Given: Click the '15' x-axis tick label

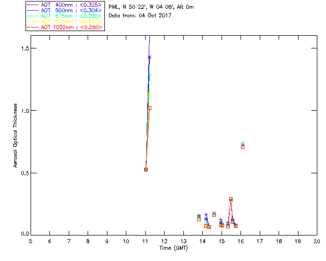Looking at the screenshot, I should 222,242.
